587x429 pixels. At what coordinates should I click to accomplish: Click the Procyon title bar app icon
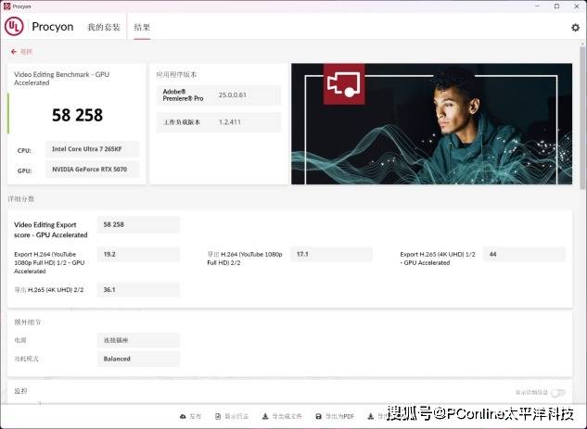click(x=7, y=6)
